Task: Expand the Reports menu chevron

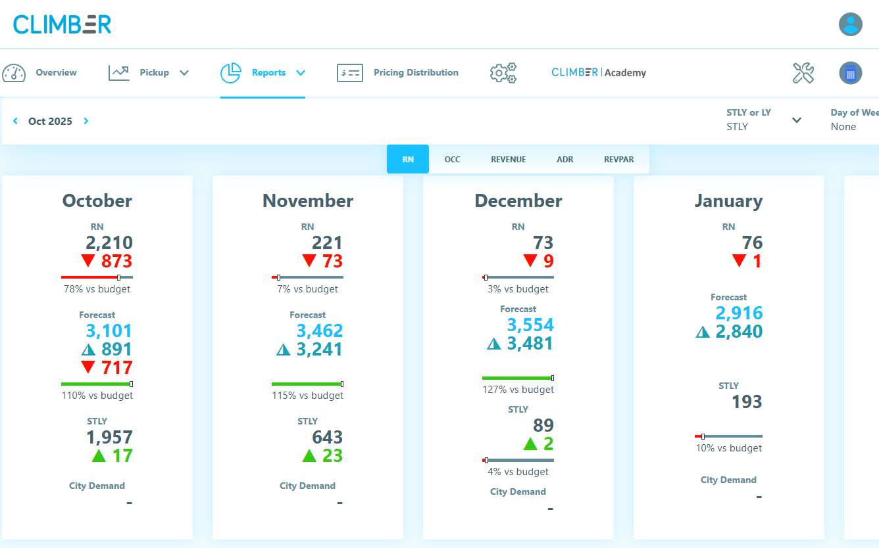Action: click(x=301, y=73)
